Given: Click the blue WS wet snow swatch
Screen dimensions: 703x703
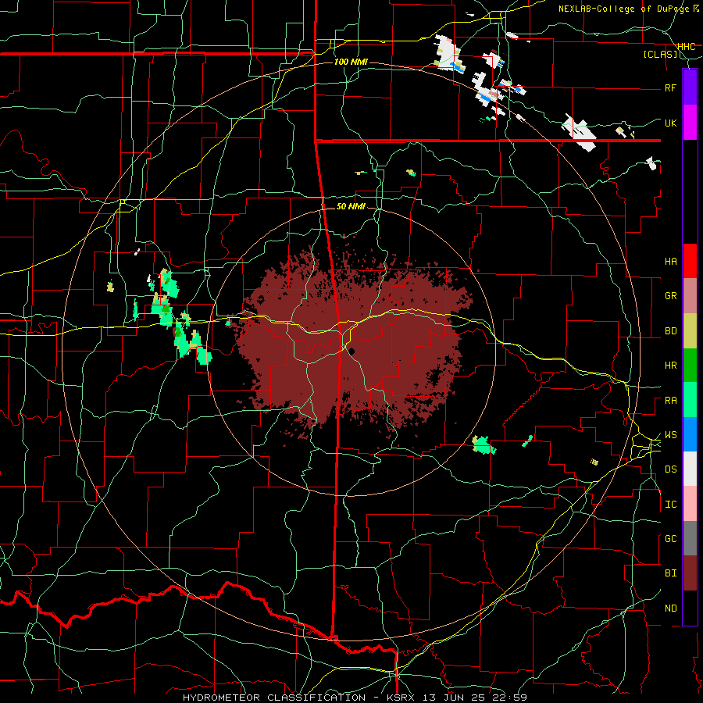Looking at the screenshot, I should (x=690, y=434).
